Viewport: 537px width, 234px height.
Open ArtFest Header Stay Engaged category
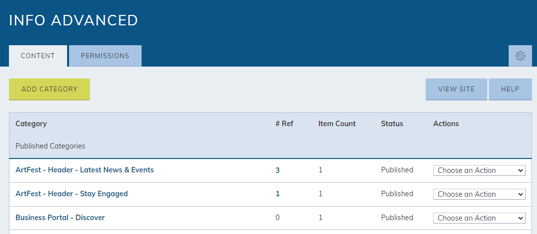coord(72,194)
